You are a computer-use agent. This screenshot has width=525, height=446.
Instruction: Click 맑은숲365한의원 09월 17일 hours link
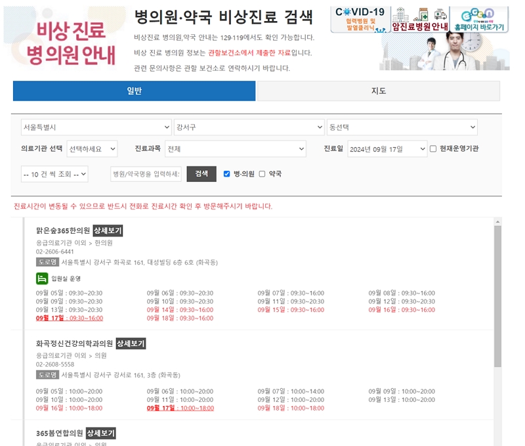pyautogui.click(x=70, y=318)
